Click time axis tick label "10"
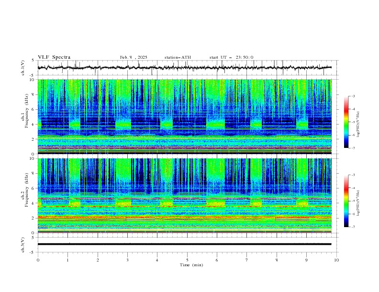The height and width of the screenshot is (292, 379). click(x=336, y=260)
